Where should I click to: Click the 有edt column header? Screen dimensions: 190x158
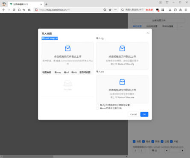tap(74, 72)
